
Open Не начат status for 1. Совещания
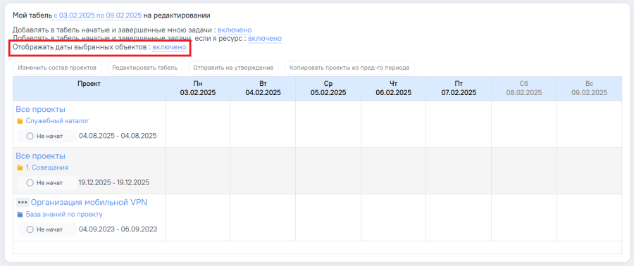tap(47, 183)
